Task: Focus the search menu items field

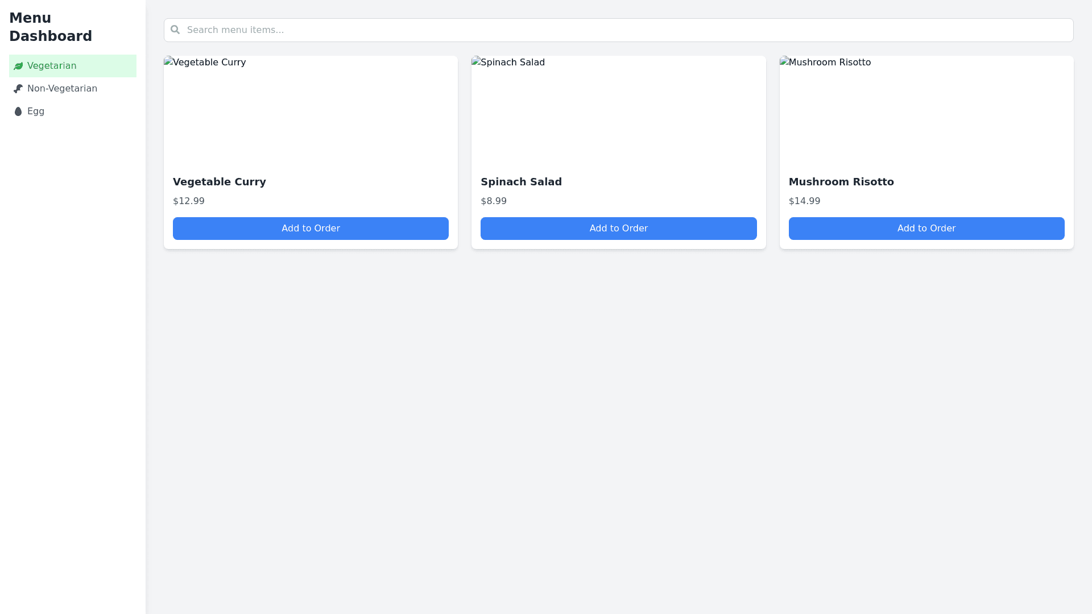Action: (x=626, y=30)
